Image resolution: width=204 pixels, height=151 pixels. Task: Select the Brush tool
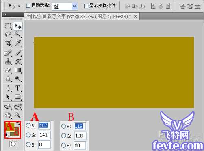[18, 53]
